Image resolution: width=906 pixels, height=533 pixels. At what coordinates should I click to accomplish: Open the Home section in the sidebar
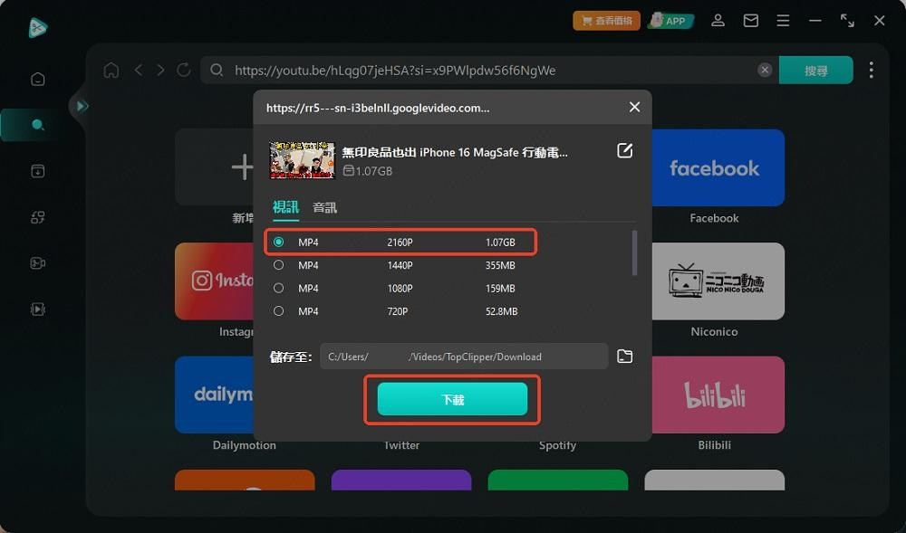coord(37,79)
